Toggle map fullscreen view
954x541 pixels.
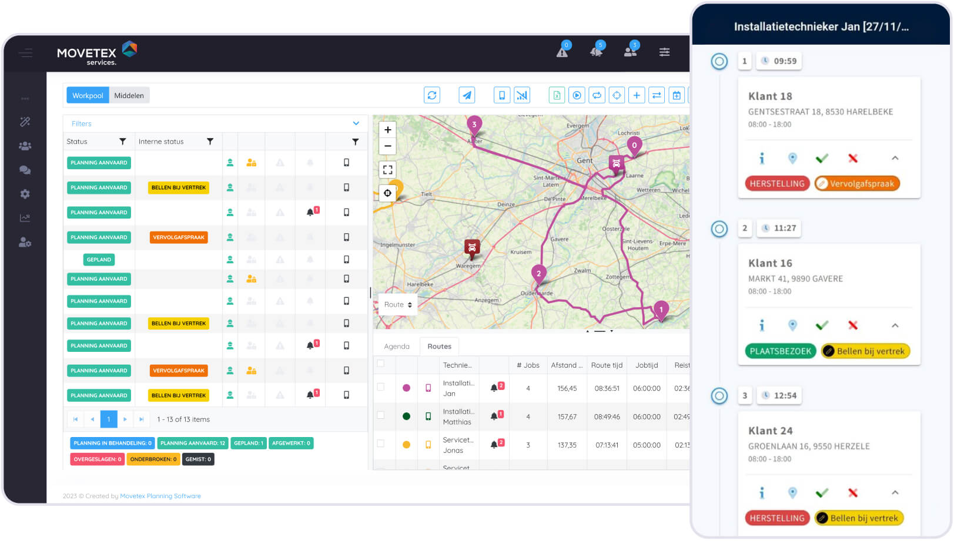pyautogui.click(x=387, y=170)
